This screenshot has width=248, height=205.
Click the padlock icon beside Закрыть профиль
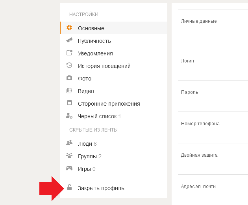[x=69, y=187]
